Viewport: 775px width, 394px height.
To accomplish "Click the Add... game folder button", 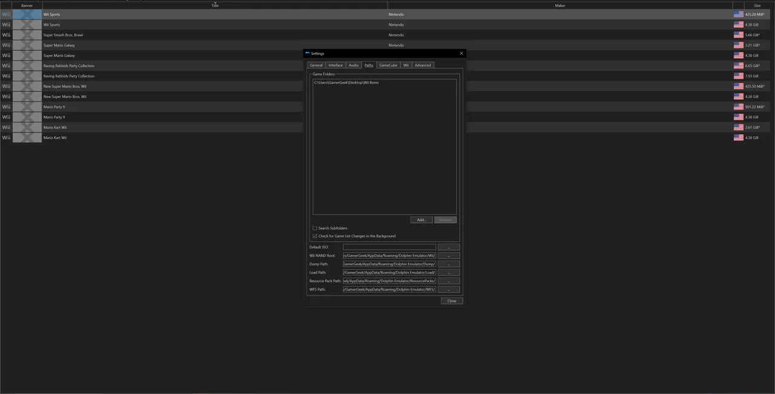I will pos(421,220).
